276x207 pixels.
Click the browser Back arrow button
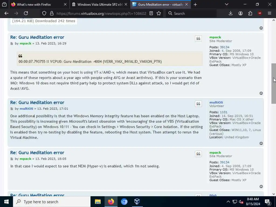point(6,13)
